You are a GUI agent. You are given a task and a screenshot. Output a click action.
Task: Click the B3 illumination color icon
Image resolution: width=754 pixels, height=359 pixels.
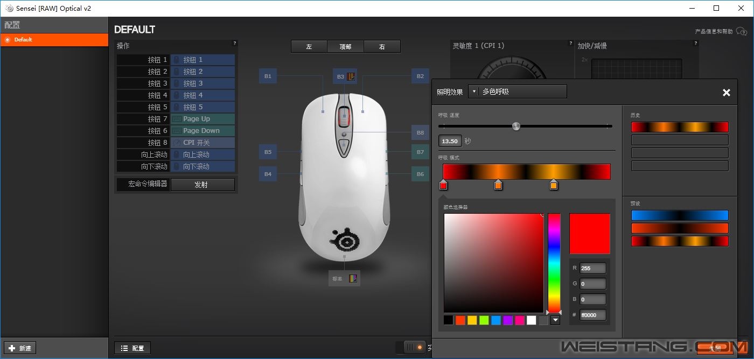click(x=351, y=76)
